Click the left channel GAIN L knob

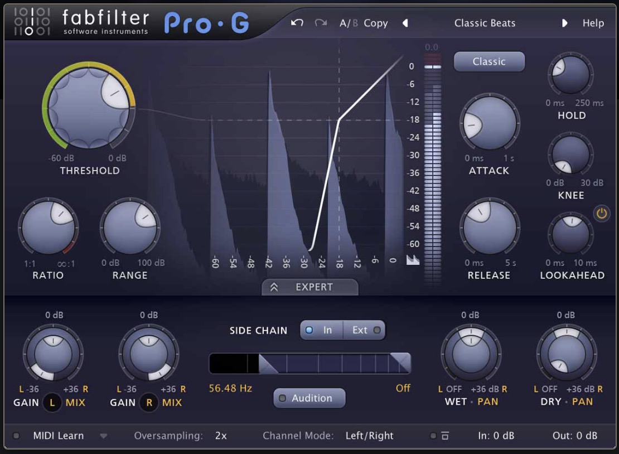[53, 354]
